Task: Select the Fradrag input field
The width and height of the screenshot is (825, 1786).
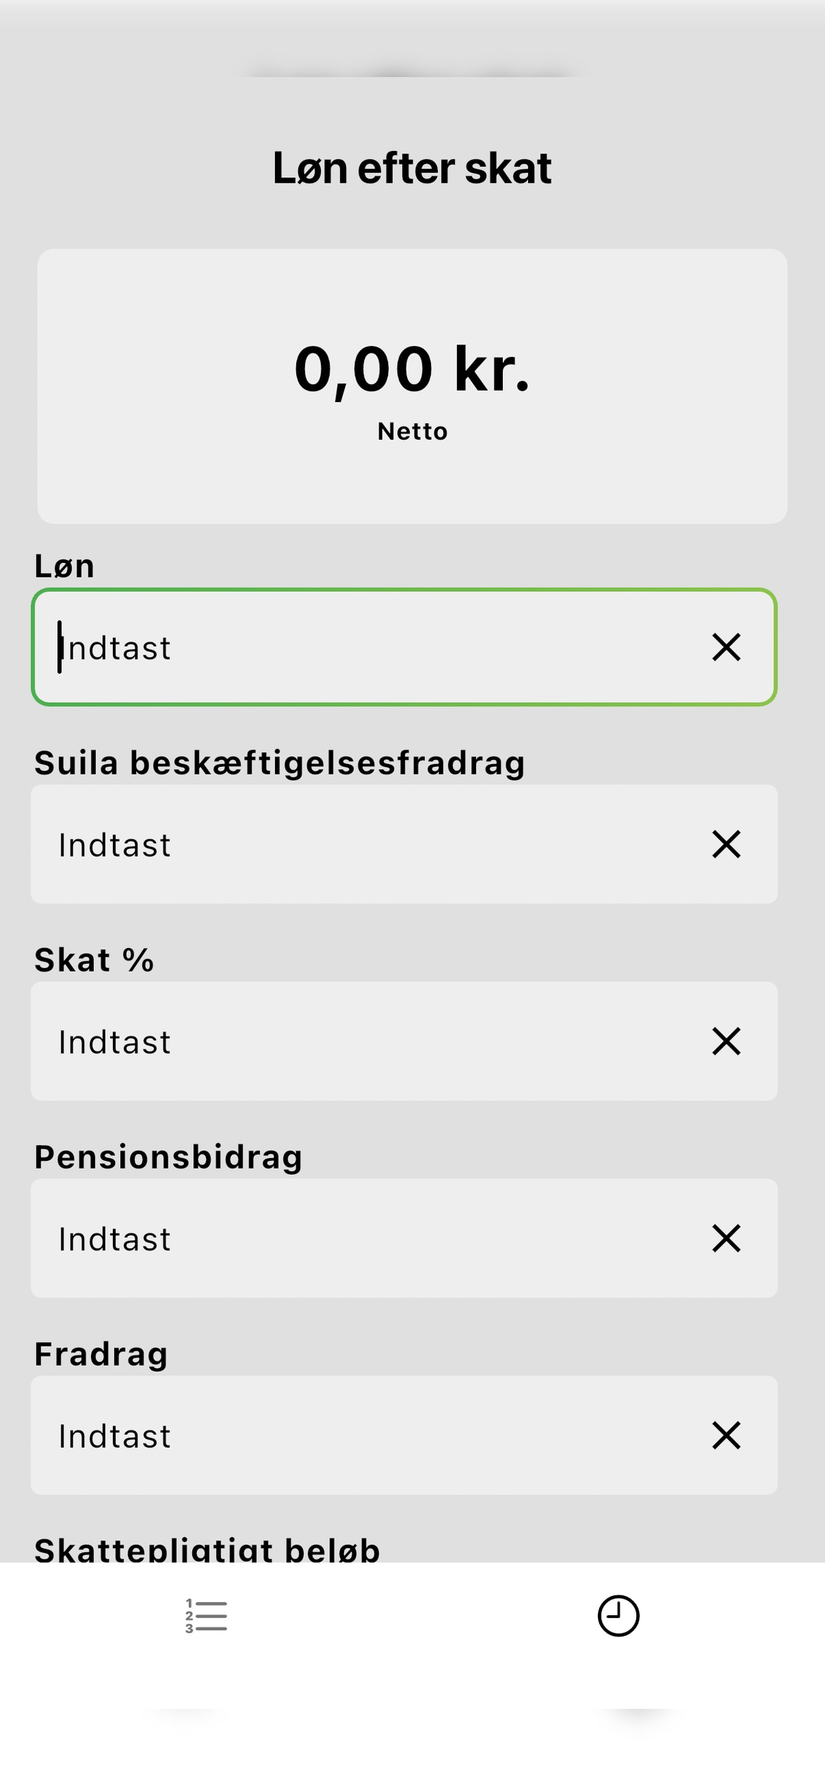Action: (404, 1435)
